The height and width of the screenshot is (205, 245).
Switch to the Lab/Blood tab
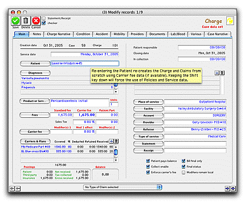[x=178, y=34]
